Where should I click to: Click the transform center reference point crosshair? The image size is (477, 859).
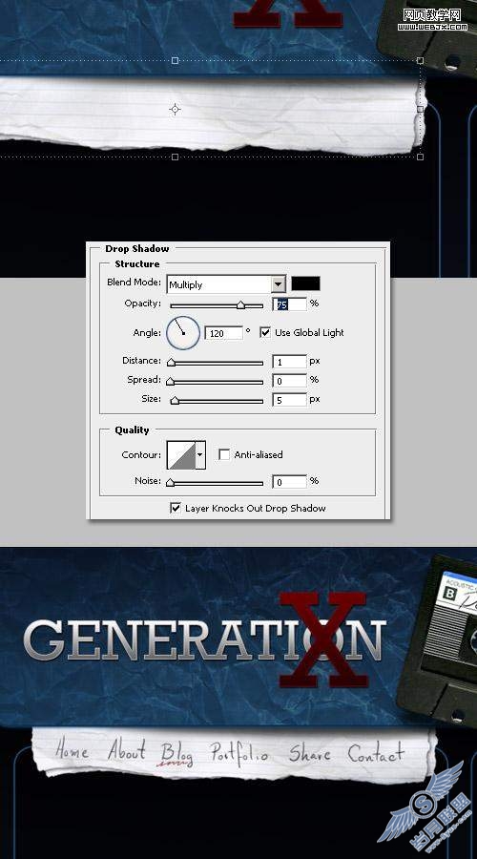(x=175, y=109)
